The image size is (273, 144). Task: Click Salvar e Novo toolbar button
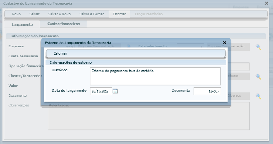click(60, 14)
